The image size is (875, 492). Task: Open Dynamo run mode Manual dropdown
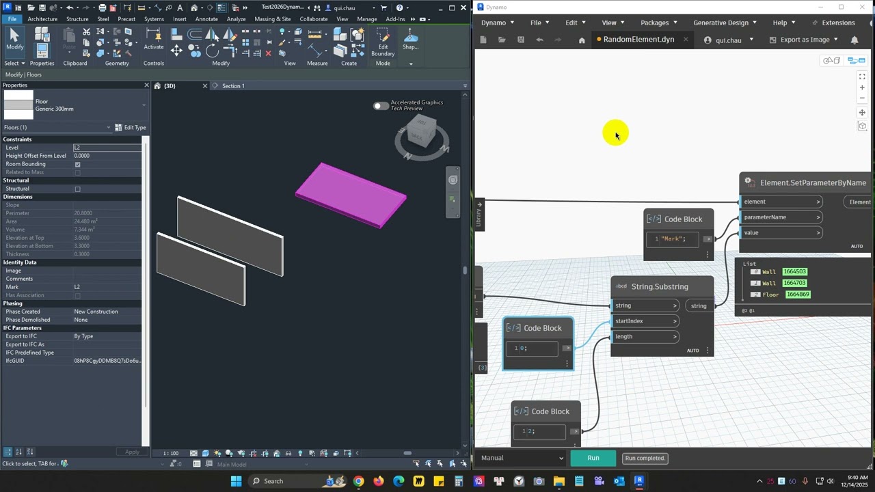pyautogui.click(x=522, y=458)
